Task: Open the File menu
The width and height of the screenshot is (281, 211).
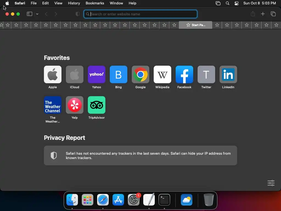Action: click(x=33, y=3)
